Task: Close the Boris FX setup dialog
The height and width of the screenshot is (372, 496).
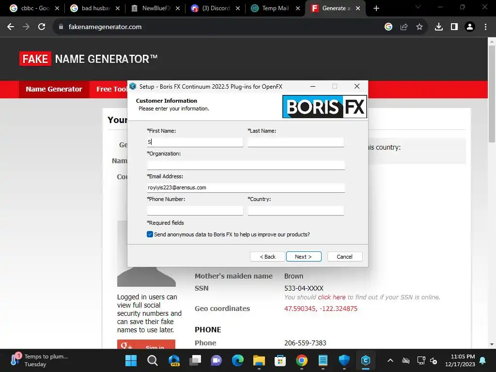Action: click(x=357, y=86)
